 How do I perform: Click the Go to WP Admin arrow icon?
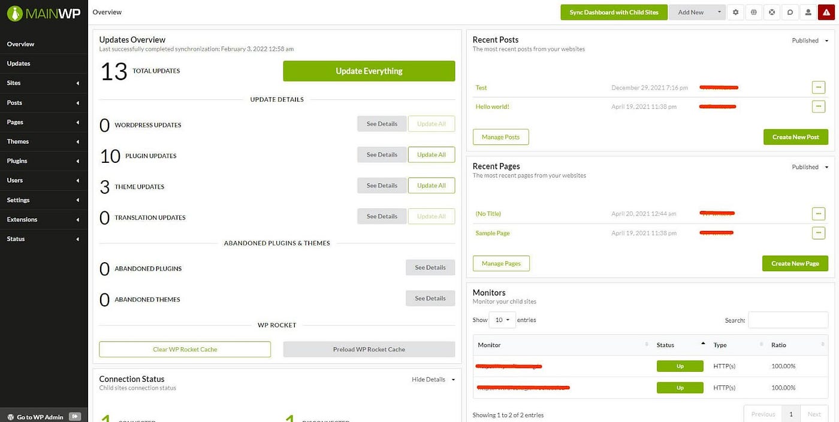click(75, 417)
